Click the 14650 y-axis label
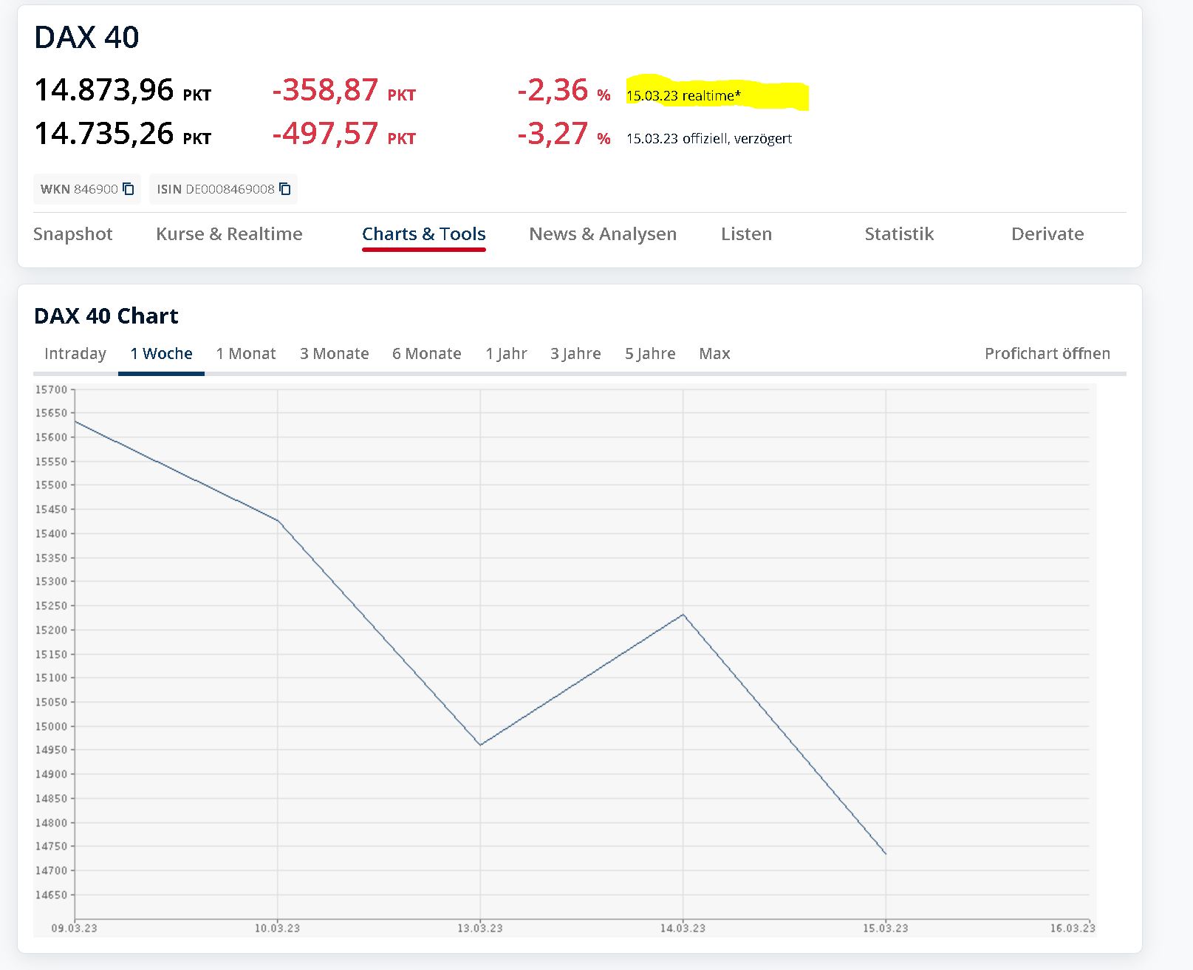Image resolution: width=1193 pixels, height=970 pixels. coord(51,895)
